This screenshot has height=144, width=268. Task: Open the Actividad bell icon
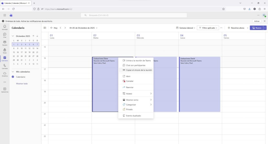(x=5, y=26)
